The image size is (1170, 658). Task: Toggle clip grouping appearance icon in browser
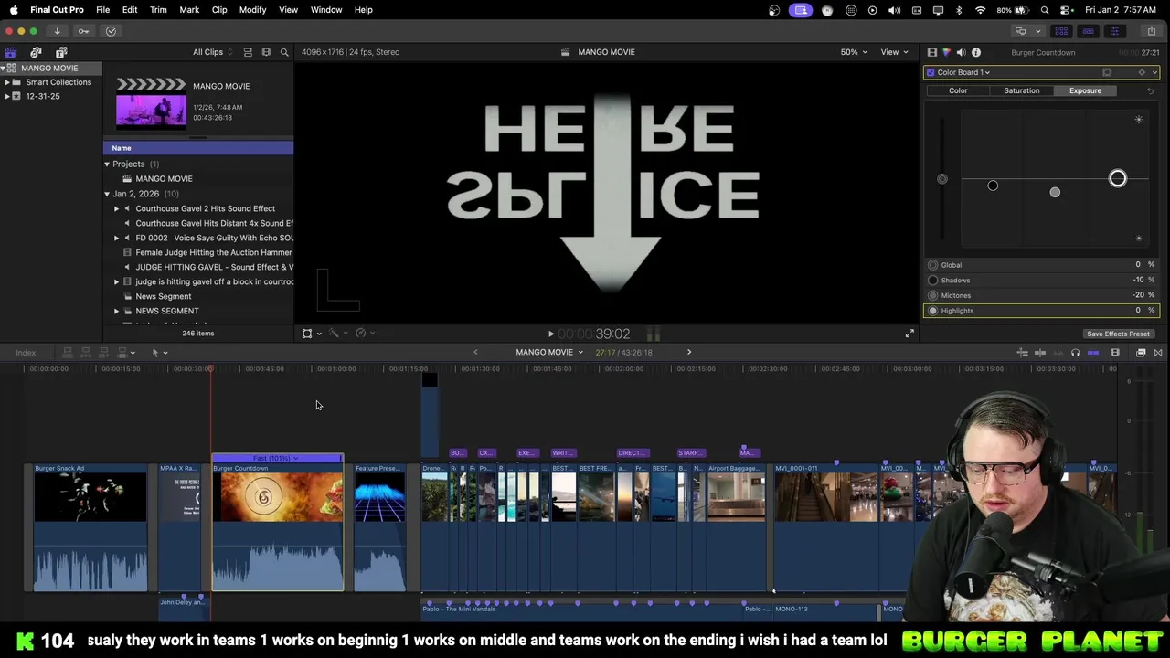[x=248, y=52]
